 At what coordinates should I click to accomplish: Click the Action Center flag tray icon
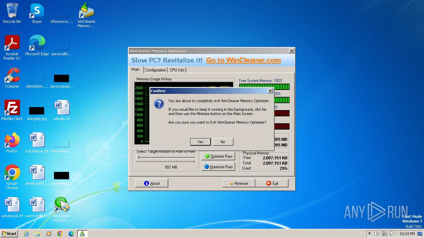[x=393, y=234]
